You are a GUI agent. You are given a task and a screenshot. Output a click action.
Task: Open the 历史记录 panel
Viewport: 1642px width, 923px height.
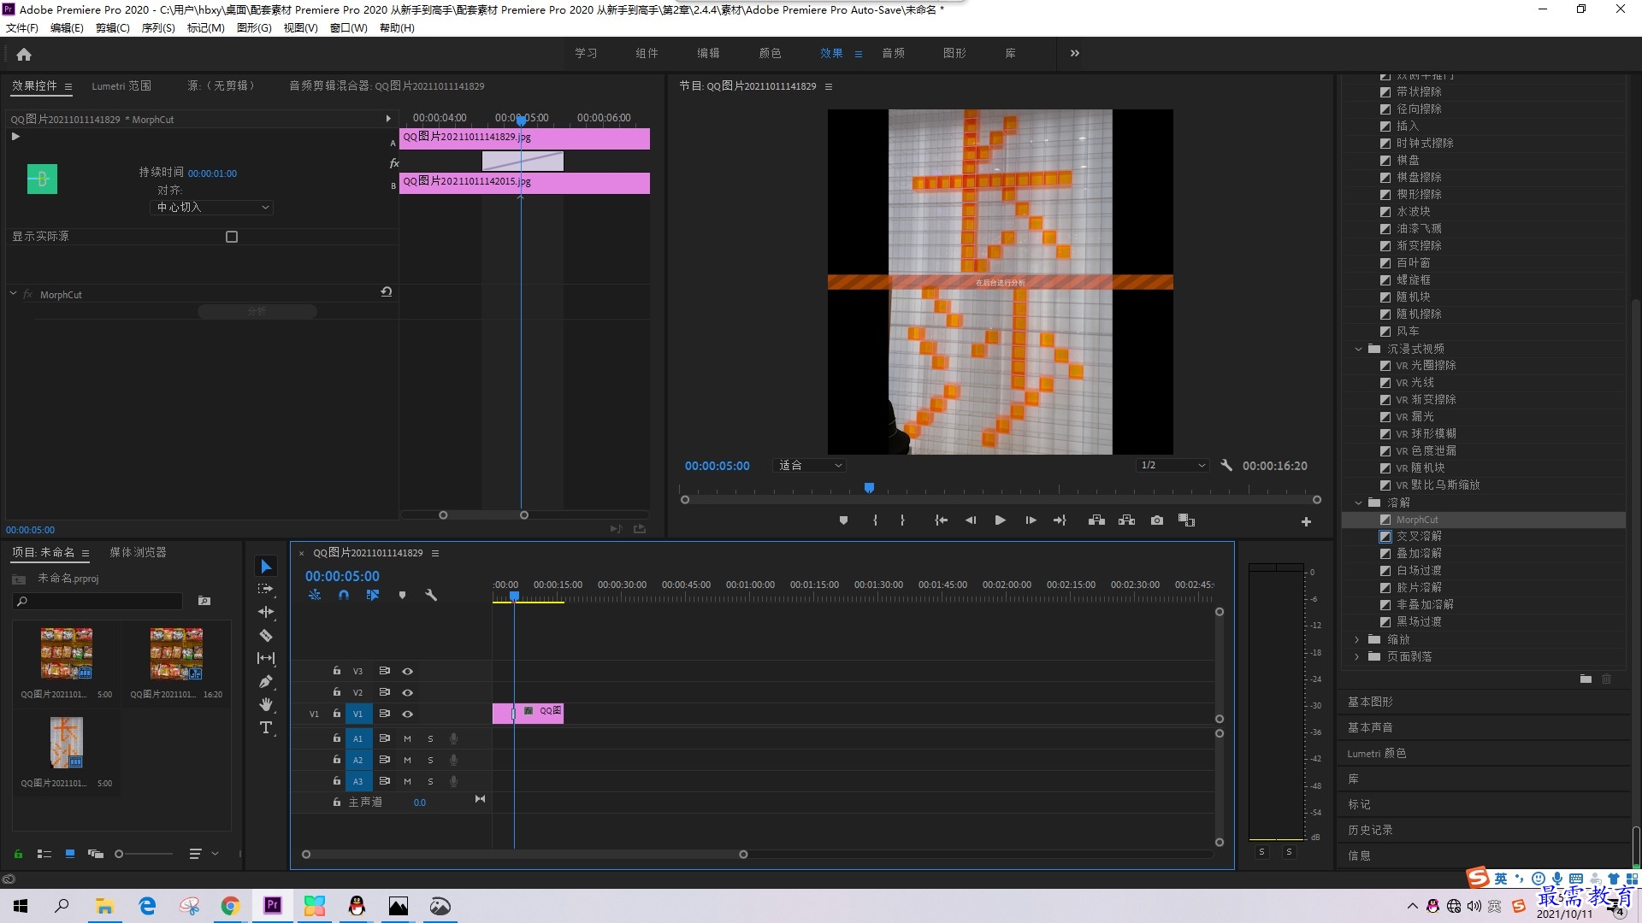coord(1371,830)
